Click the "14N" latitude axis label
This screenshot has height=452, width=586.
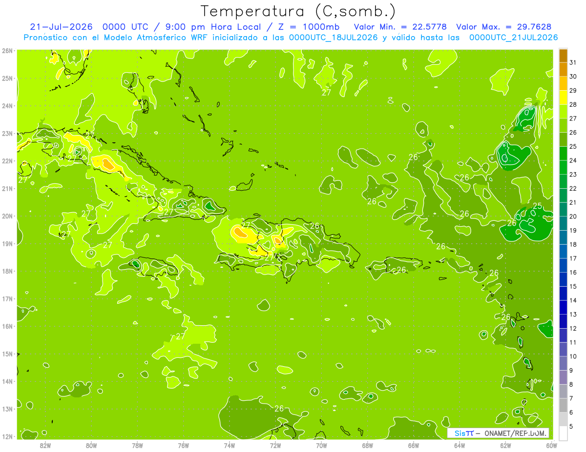tap(7, 381)
